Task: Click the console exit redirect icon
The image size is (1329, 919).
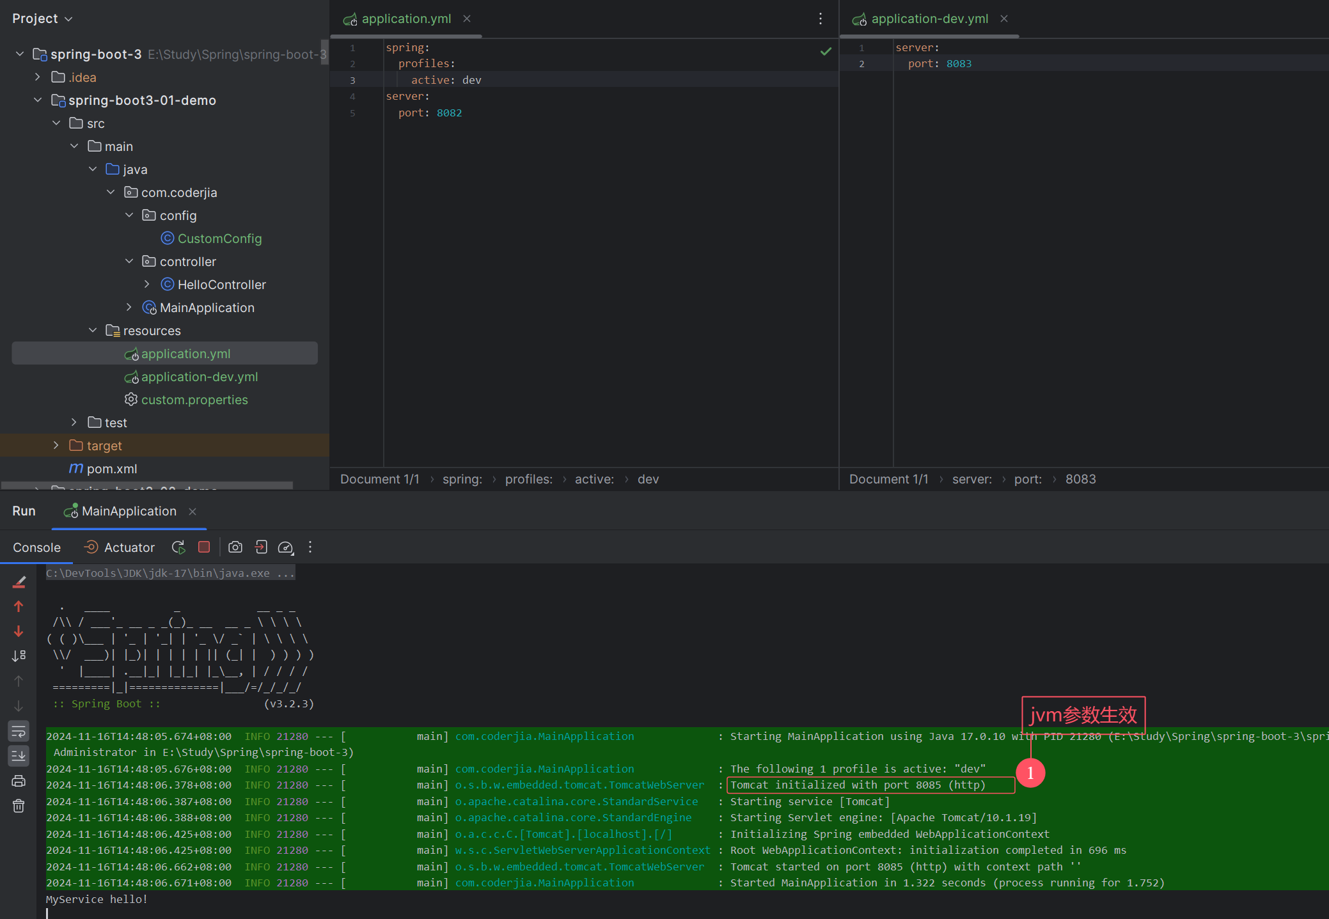Action: point(261,547)
